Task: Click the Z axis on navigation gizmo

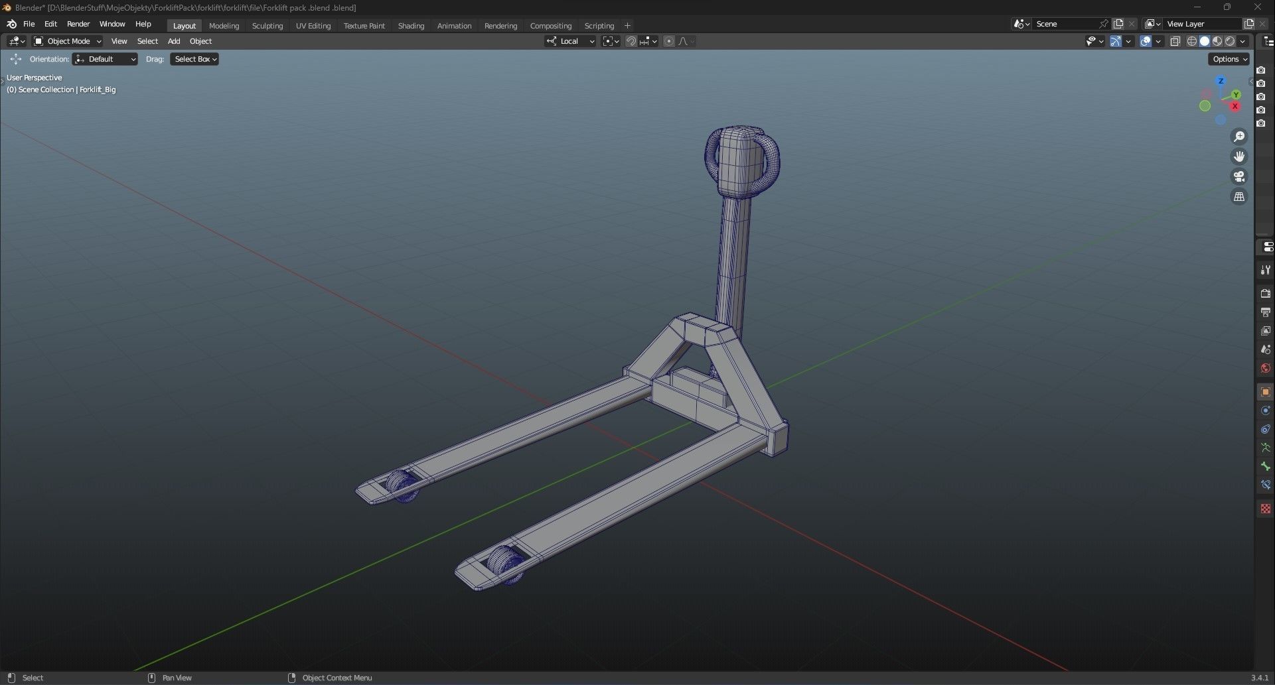Action: point(1221,81)
